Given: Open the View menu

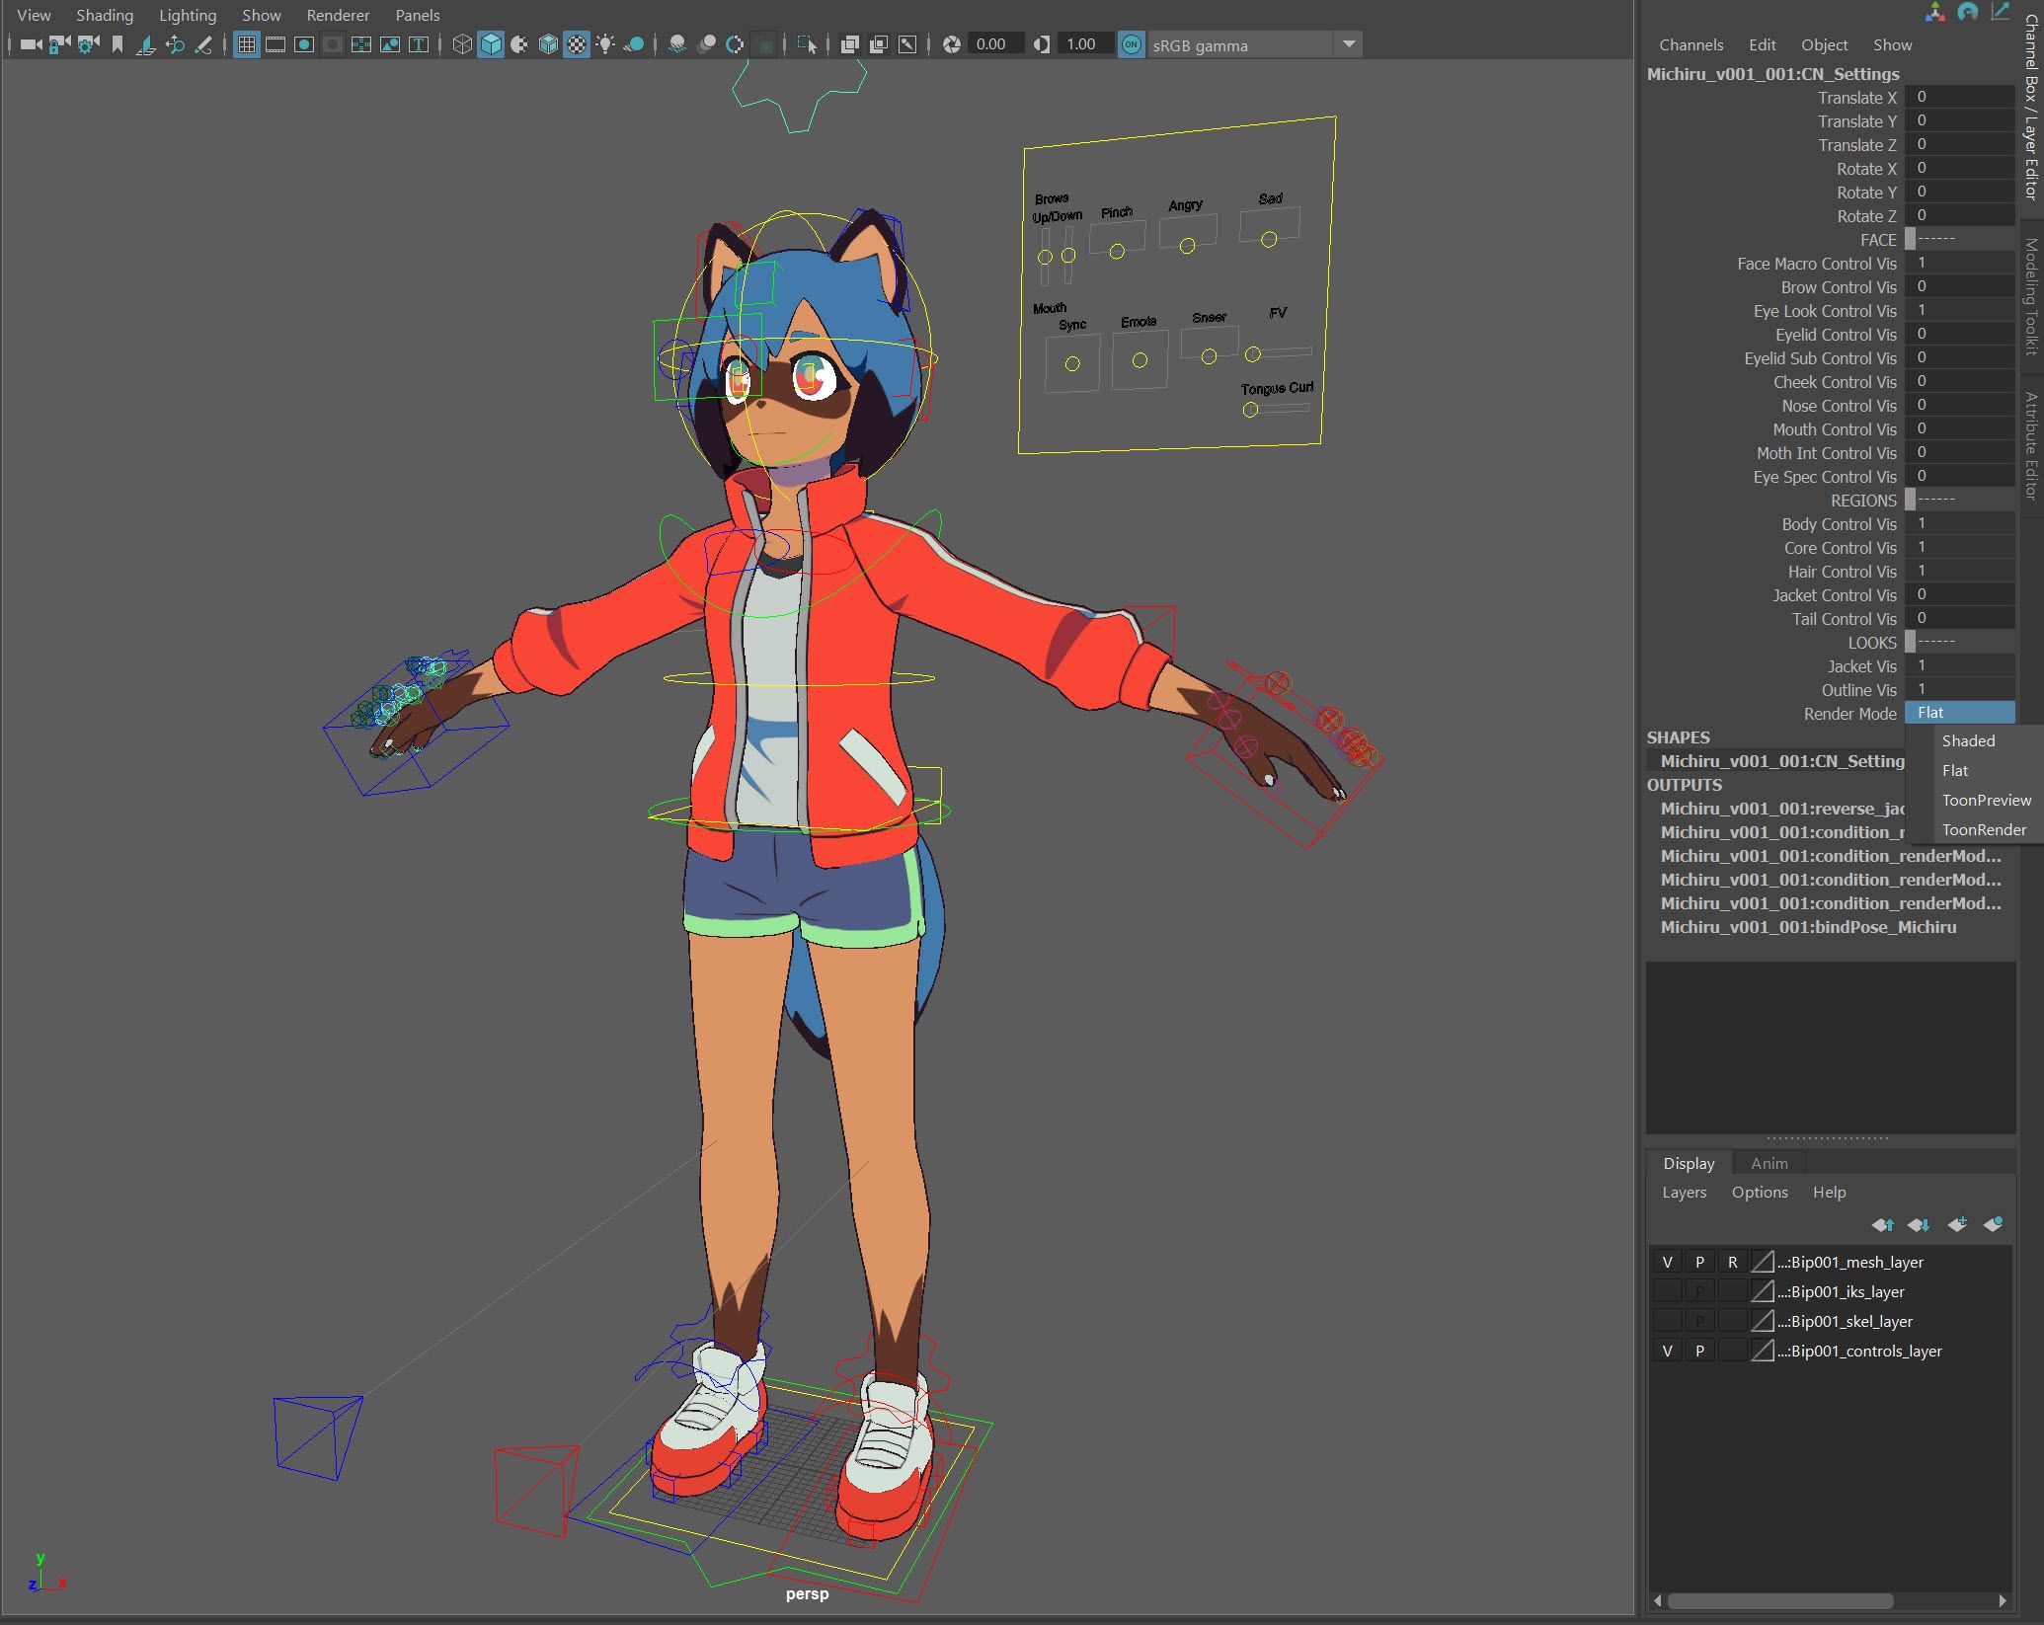Looking at the screenshot, I should [x=34, y=15].
